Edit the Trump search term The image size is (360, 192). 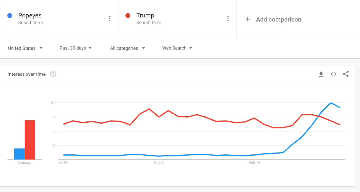pos(145,16)
